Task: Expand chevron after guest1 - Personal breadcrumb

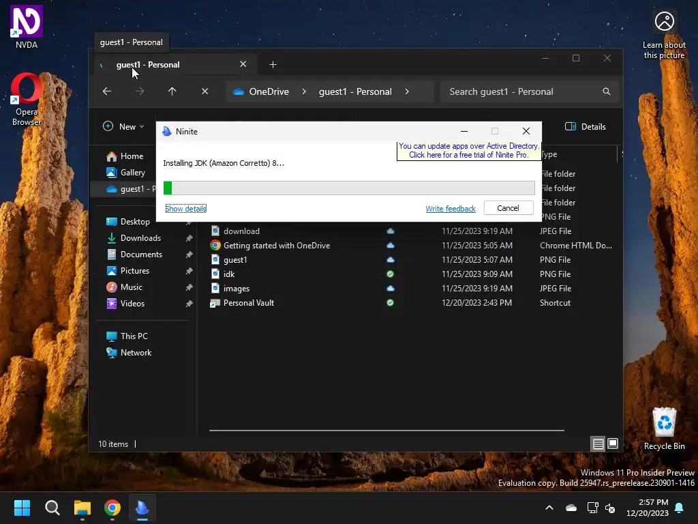Action: pyautogui.click(x=407, y=91)
